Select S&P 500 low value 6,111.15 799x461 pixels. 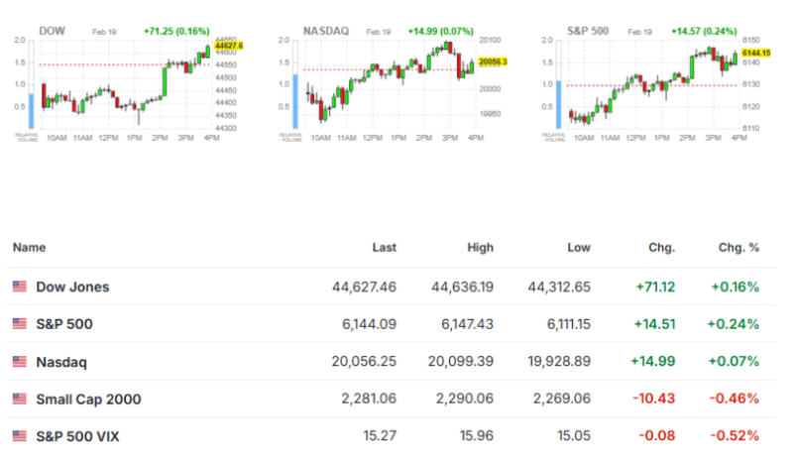[569, 324]
